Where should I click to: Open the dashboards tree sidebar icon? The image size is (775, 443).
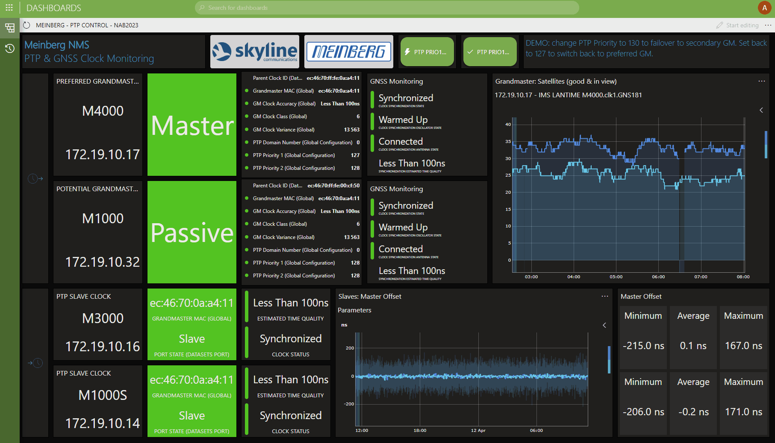click(x=9, y=28)
